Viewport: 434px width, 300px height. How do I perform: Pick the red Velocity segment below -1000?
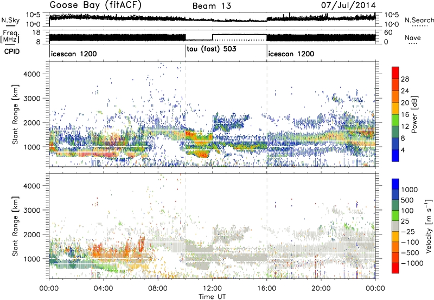coord(395,268)
